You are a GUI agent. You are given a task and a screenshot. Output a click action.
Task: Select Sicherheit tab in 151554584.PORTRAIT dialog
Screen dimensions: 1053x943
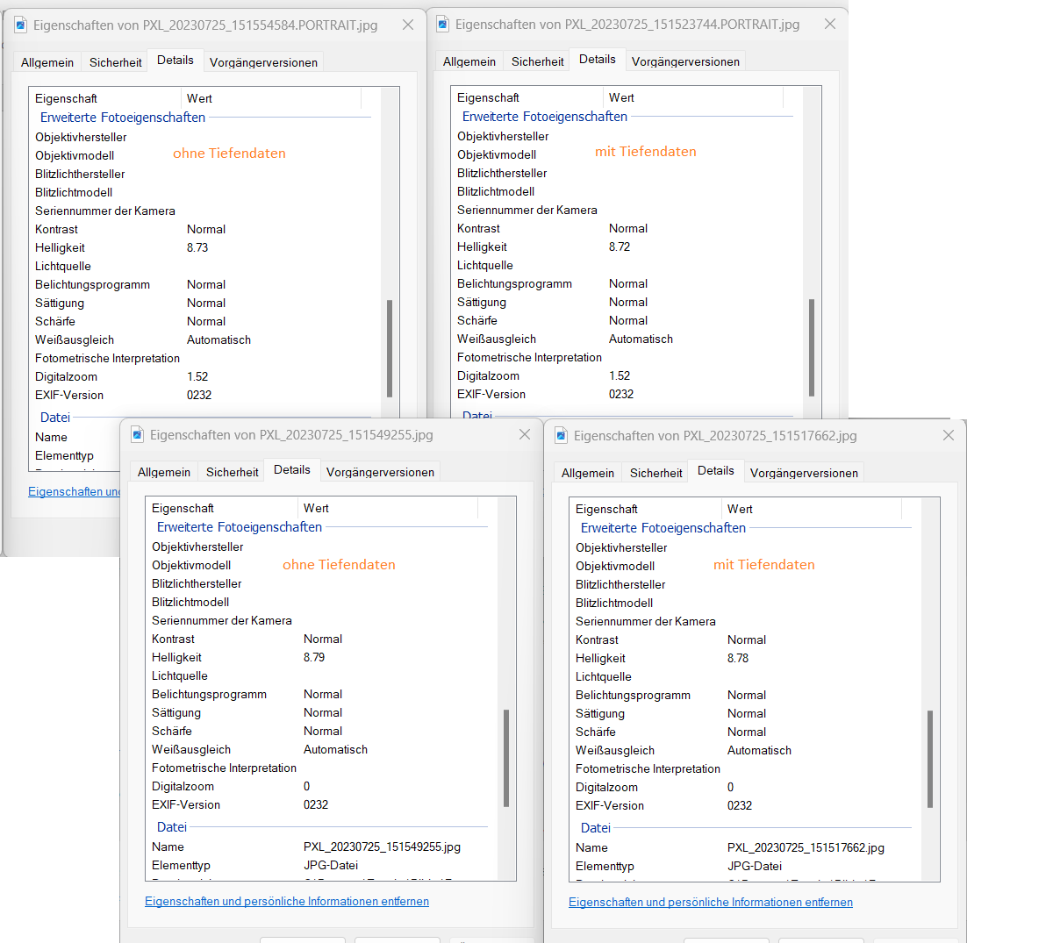pyautogui.click(x=115, y=62)
